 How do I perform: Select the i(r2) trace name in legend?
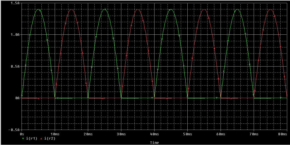coord(49,139)
